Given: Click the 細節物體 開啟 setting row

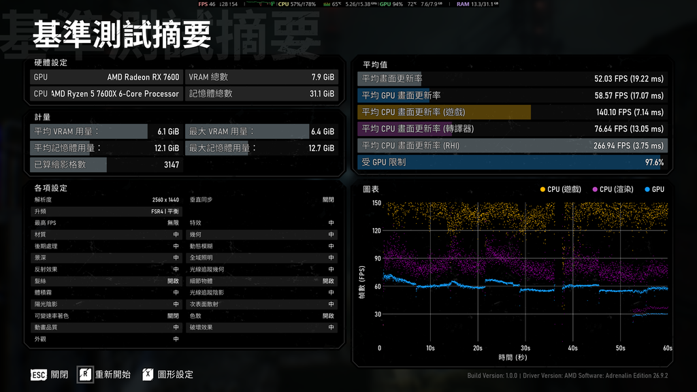Looking at the screenshot, I should coord(261,281).
